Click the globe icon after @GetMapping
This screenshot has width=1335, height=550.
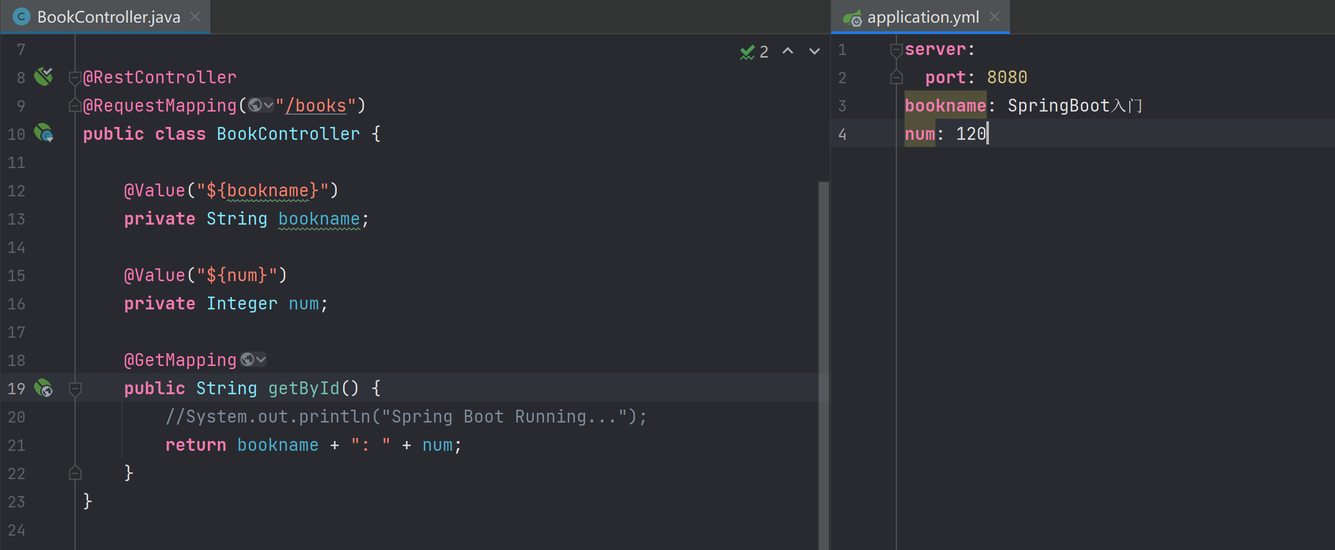click(248, 359)
